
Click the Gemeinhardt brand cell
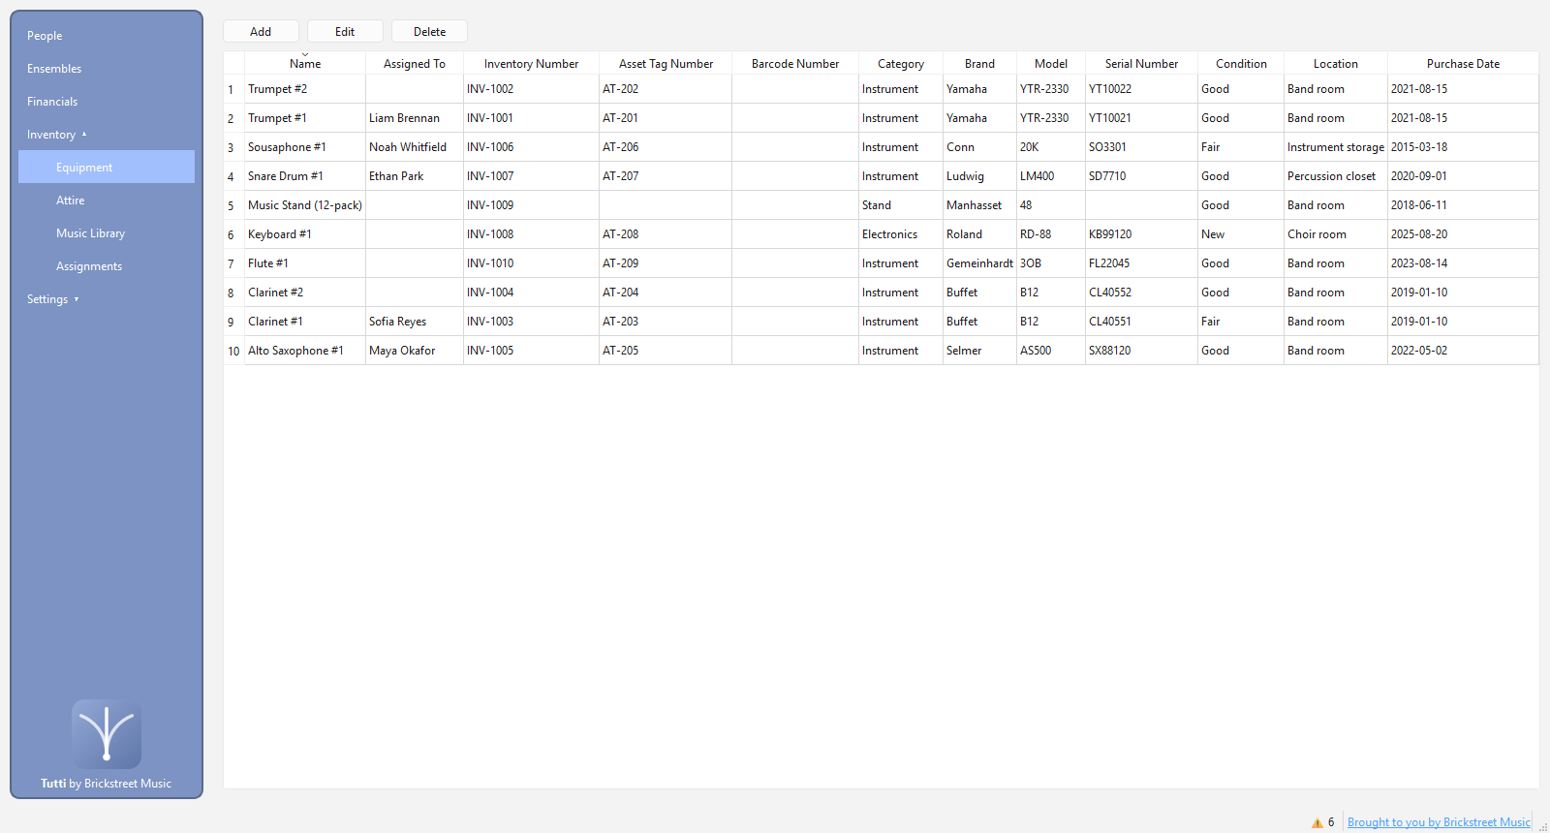[979, 263]
